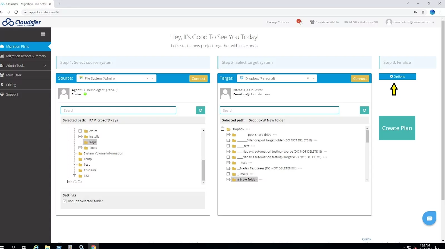The width and height of the screenshot is (445, 249).
Task: Open the chat support bubble
Action: [x=429, y=218]
